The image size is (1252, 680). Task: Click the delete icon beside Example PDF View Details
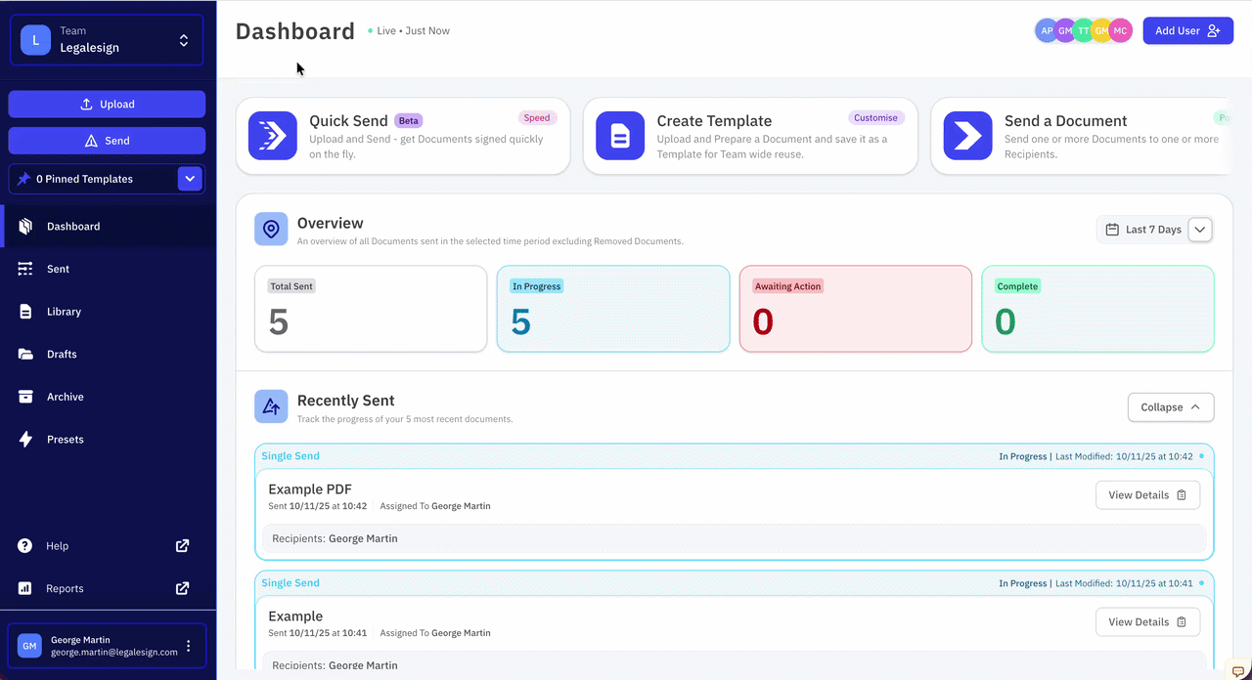click(1182, 494)
